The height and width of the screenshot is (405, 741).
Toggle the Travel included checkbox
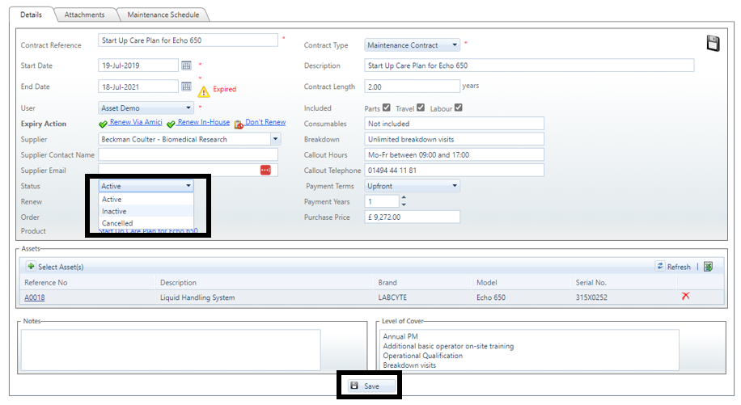coord(421,108)
